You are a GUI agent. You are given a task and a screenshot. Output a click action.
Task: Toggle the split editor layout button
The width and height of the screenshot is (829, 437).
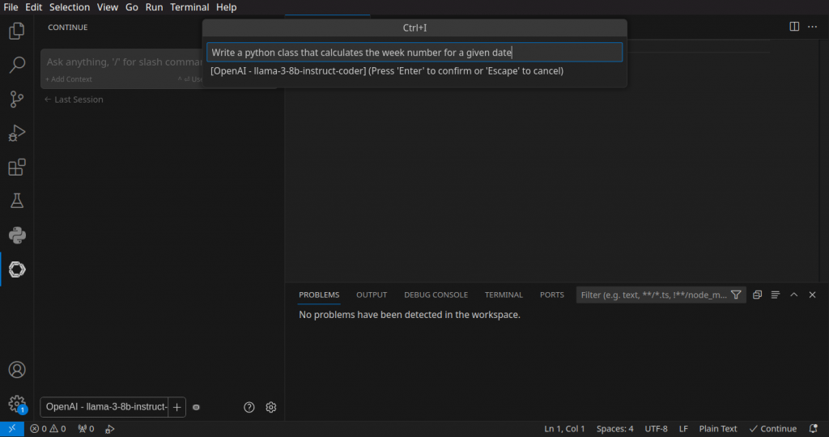point(794,27)
